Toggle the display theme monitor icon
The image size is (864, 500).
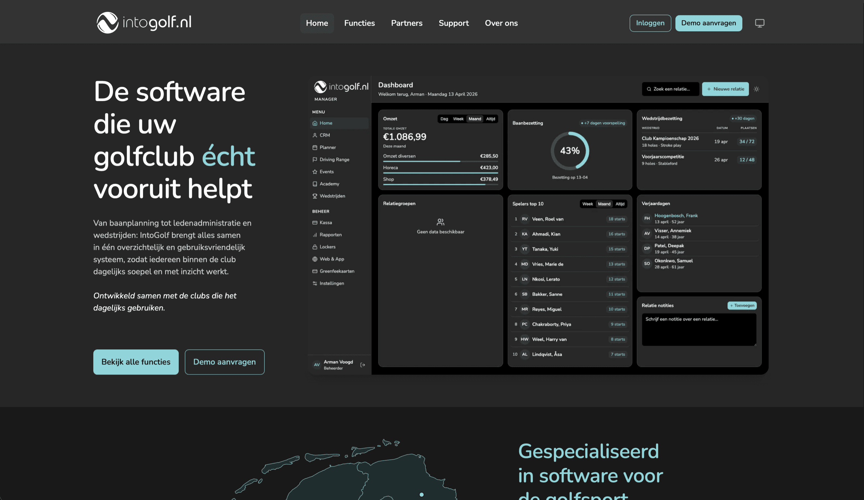pos(760,23)
